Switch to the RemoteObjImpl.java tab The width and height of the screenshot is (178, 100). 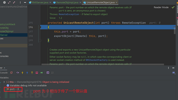click(x=67, y=2)
